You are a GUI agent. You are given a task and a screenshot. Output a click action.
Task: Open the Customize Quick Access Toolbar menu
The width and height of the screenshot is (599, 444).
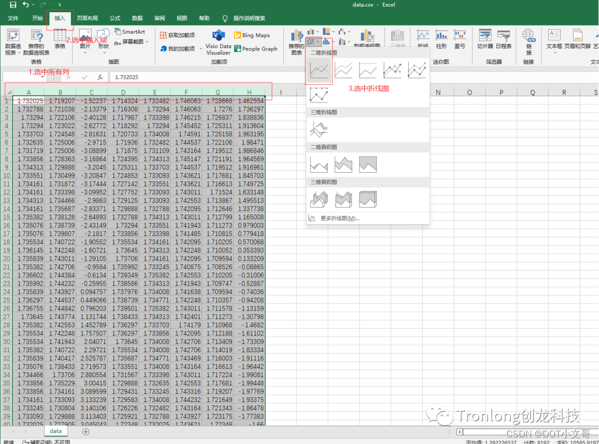tap(59, 5)
